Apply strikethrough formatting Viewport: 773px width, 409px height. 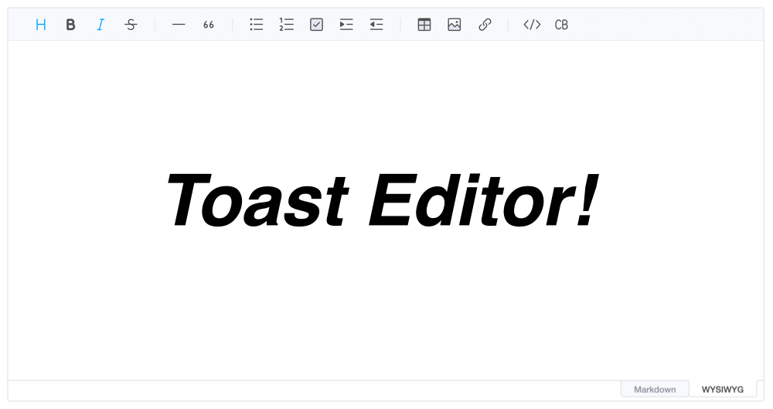[131, 25]
